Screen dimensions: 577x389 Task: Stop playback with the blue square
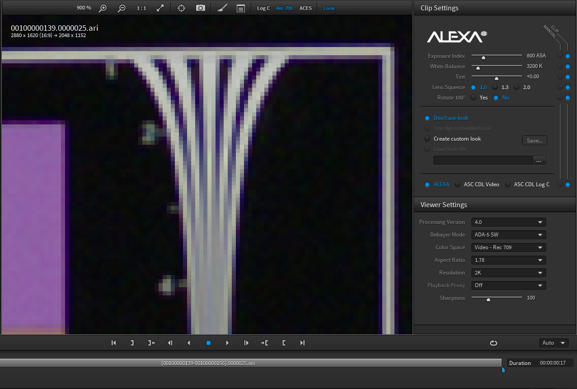(208, 343)
